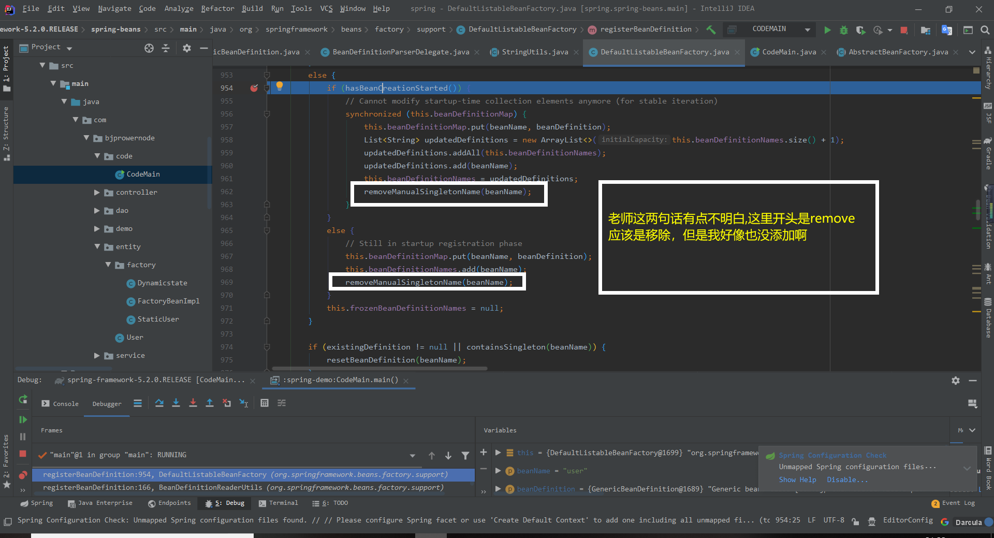Click the Resume Program icon in debug sidebar
994x538 pixels.
(23, 419)
